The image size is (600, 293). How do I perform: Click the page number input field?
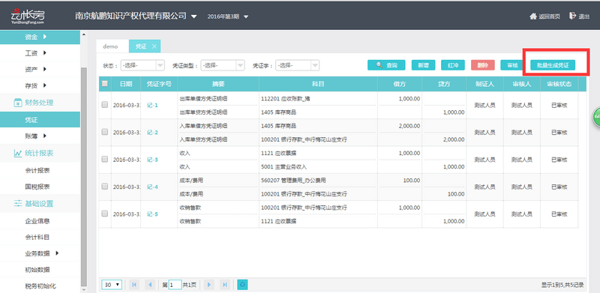pos(175,285)
